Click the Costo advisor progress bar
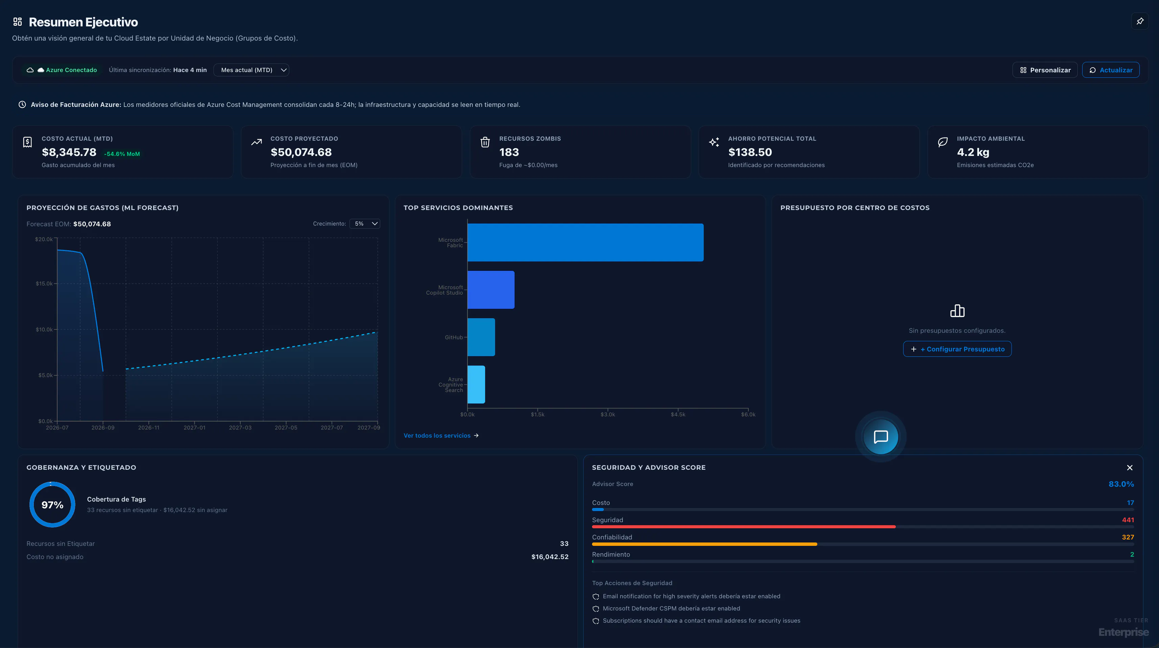Viewport: 1159px width, 648px height. point(863,509)
